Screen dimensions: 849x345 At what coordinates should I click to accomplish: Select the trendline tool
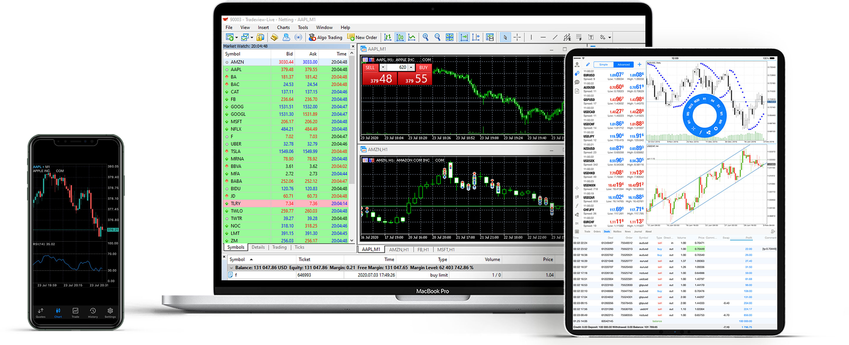tap(555, 37)
